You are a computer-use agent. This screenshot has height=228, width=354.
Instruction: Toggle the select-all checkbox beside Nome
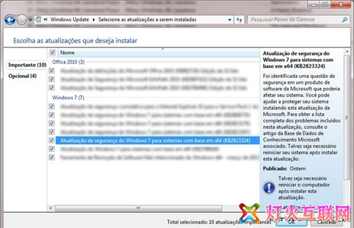(53, 52)
